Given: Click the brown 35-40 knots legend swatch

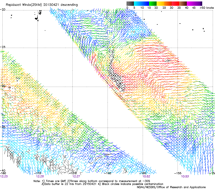Looking at the screenshot, I should tap(183, 3).
